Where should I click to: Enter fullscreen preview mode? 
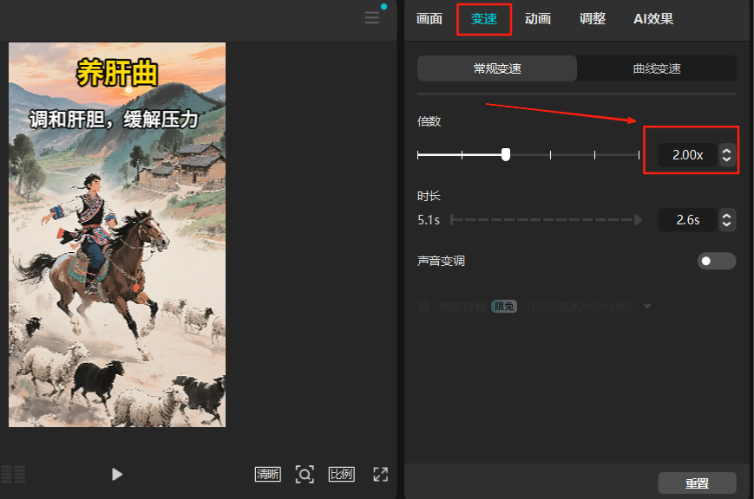380,474
